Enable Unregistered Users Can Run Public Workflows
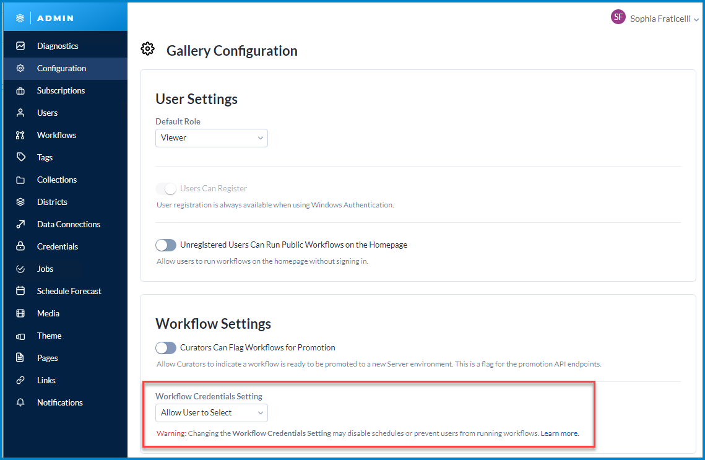The height and width of the screenshot is (460, 705). click(166, 245)
